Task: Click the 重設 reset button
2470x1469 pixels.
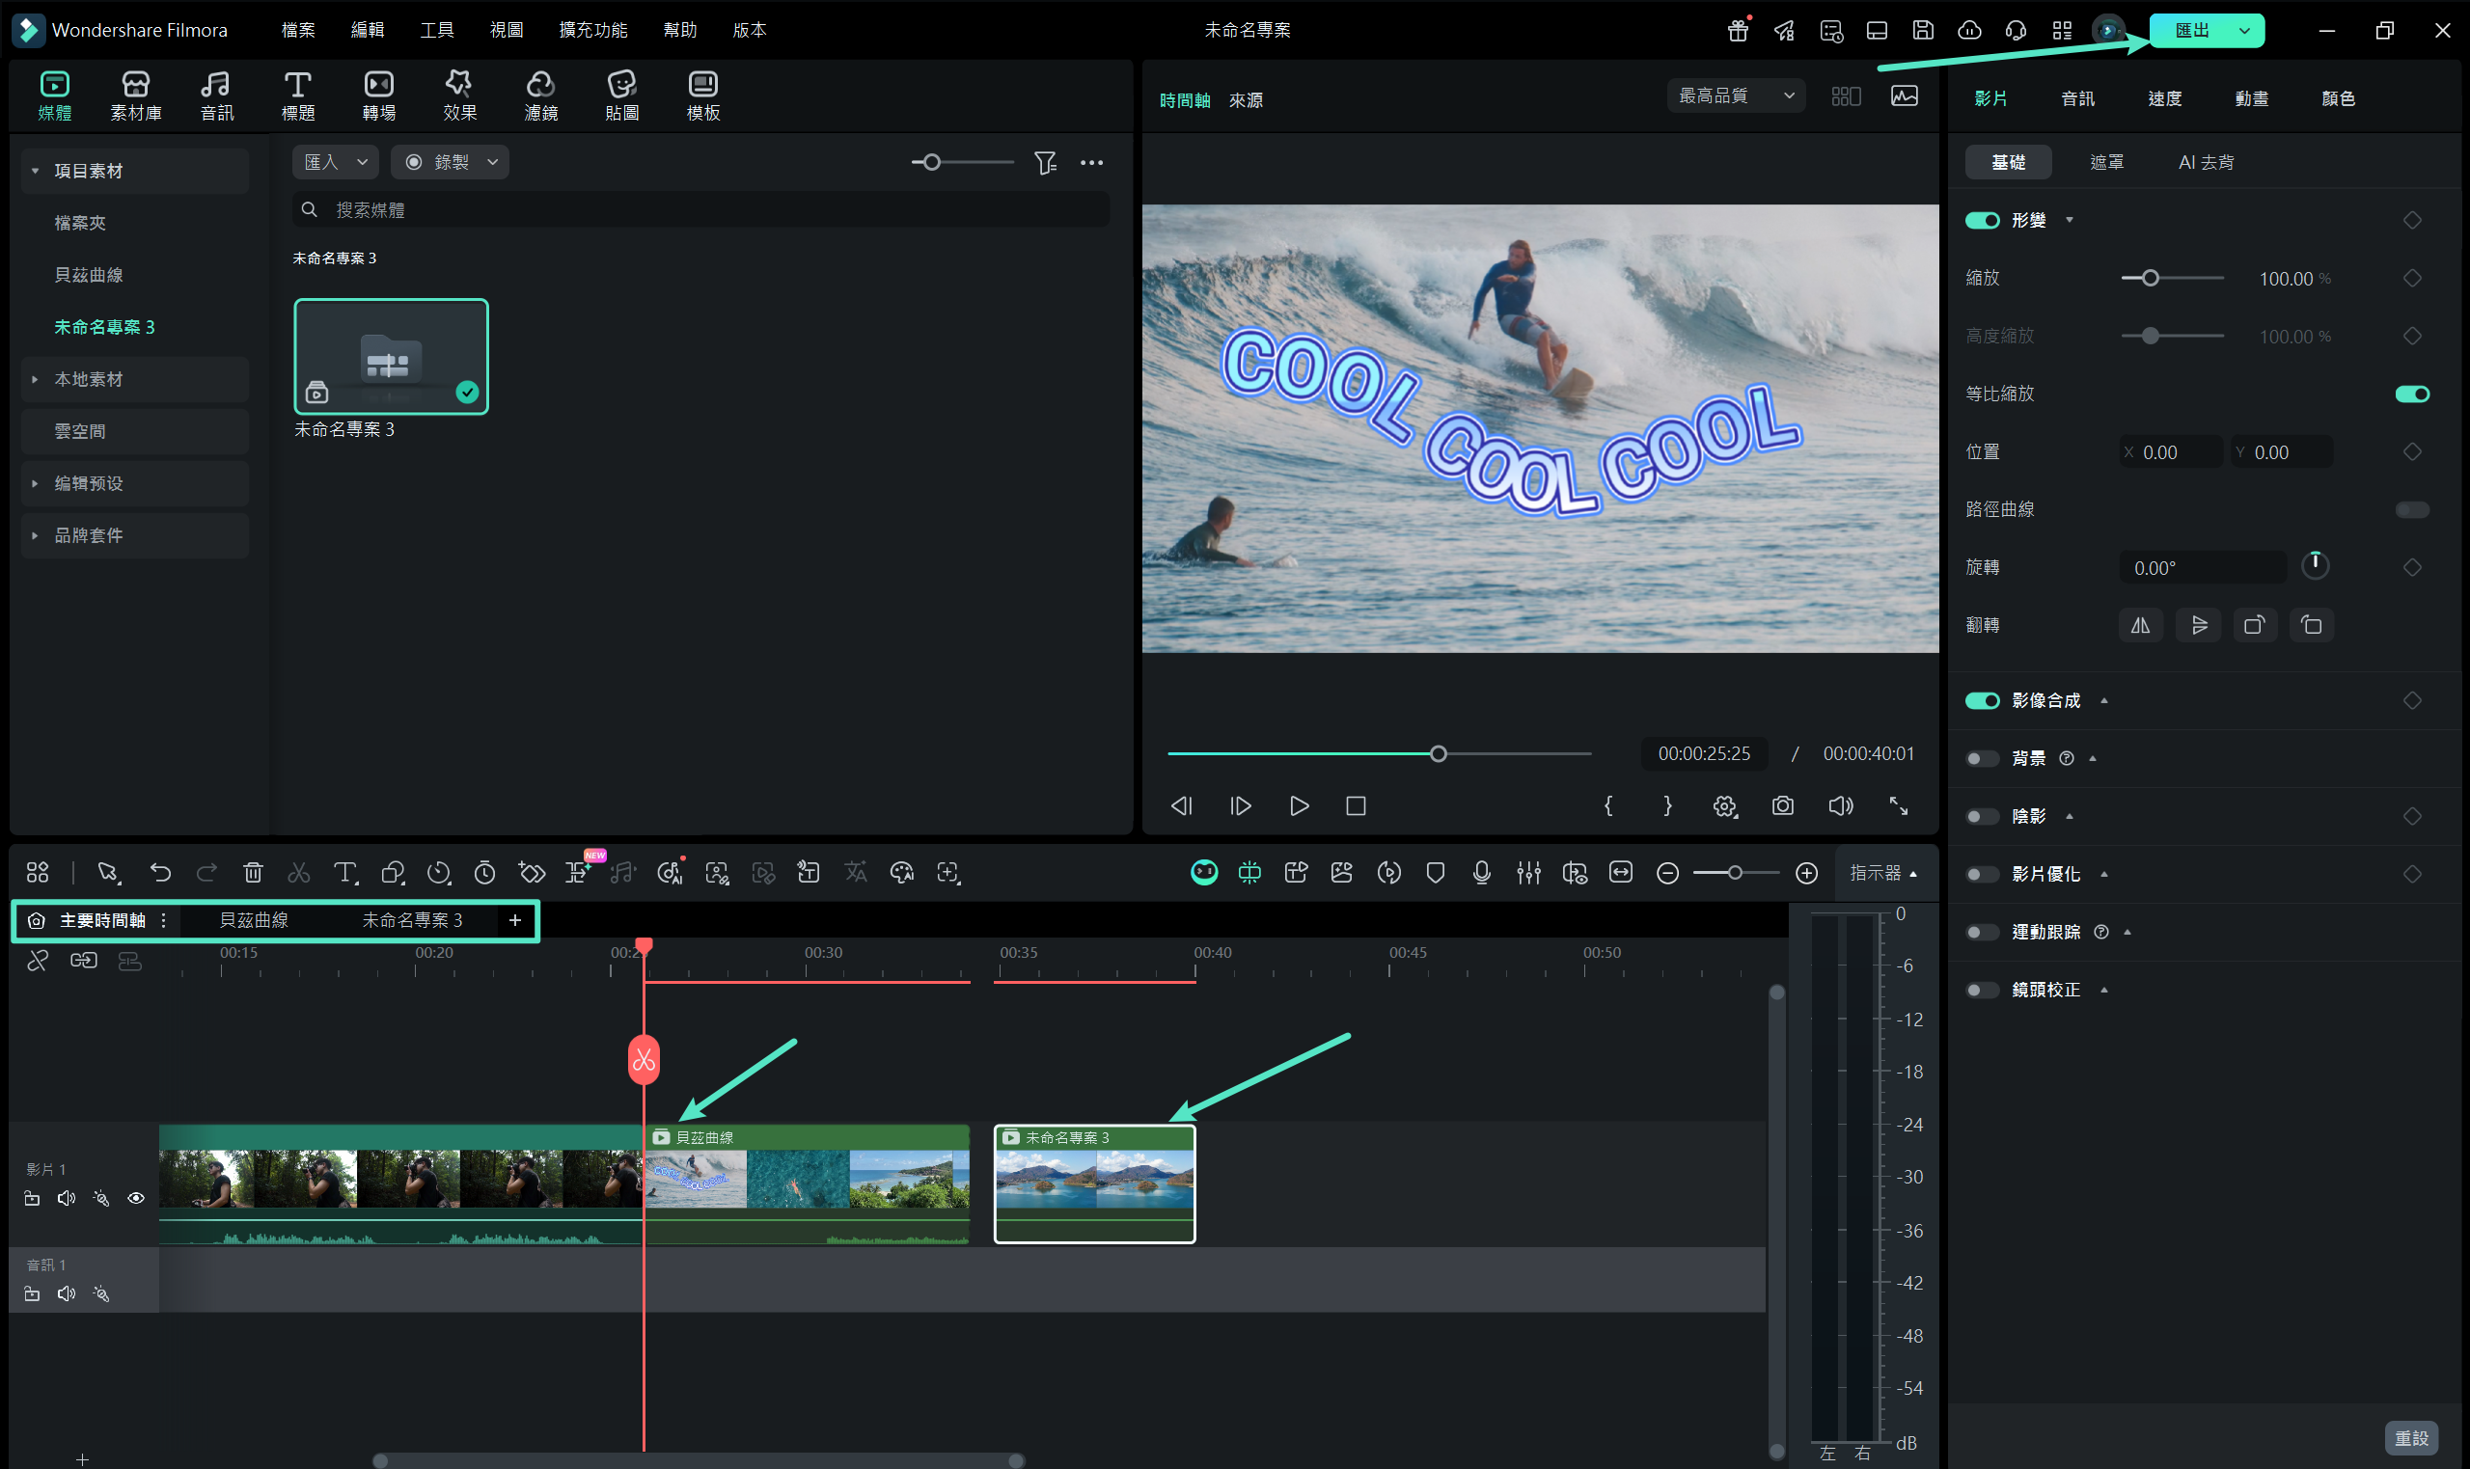Action: [x=2410, y=1437]
